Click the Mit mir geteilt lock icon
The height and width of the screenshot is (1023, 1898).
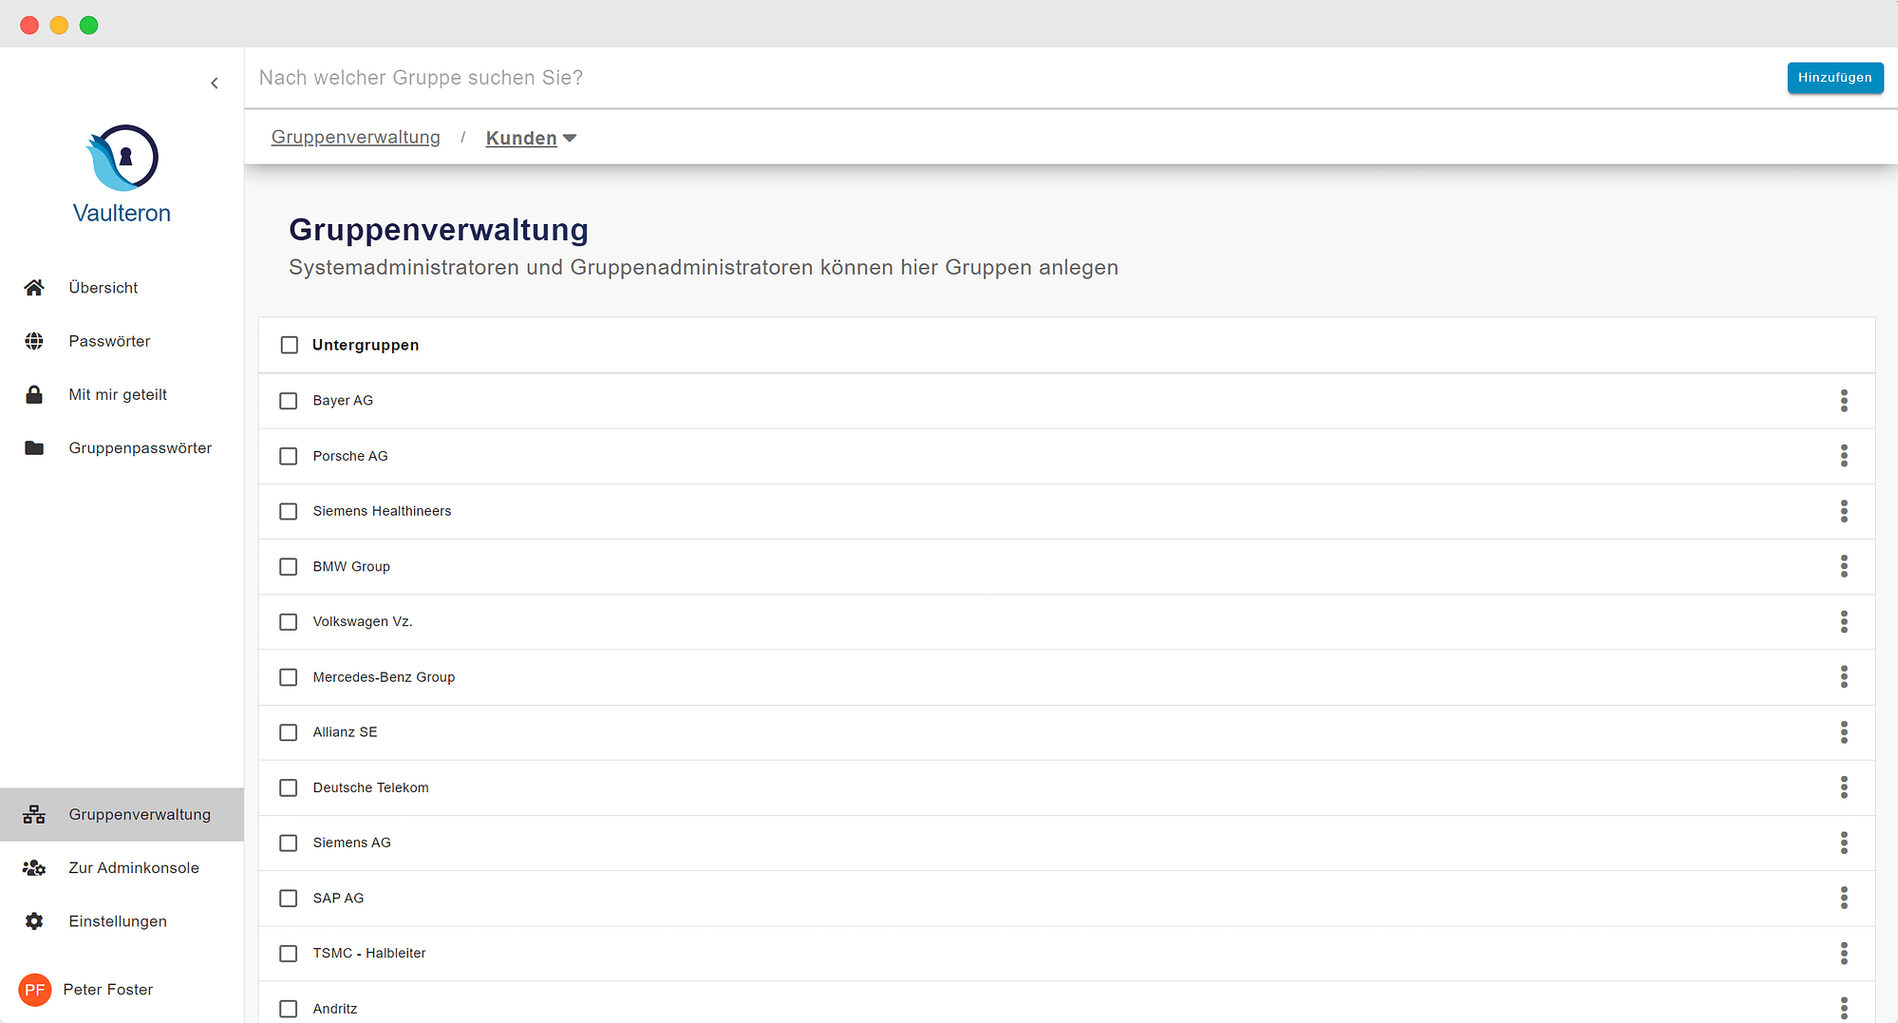(34, 394)
